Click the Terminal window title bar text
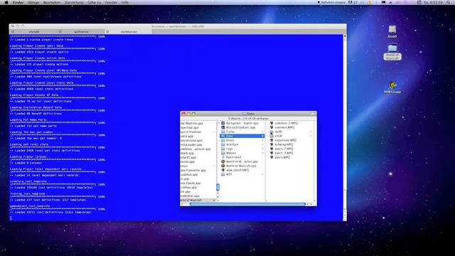Screen dimensions: 455x256 pos(178,26)
